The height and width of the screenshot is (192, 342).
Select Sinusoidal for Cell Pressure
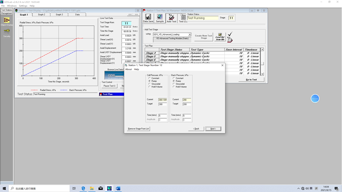tap(150, 84)
